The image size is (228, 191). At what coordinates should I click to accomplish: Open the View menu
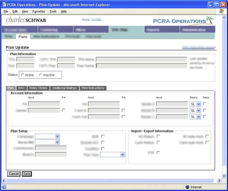tap(25, 11)
